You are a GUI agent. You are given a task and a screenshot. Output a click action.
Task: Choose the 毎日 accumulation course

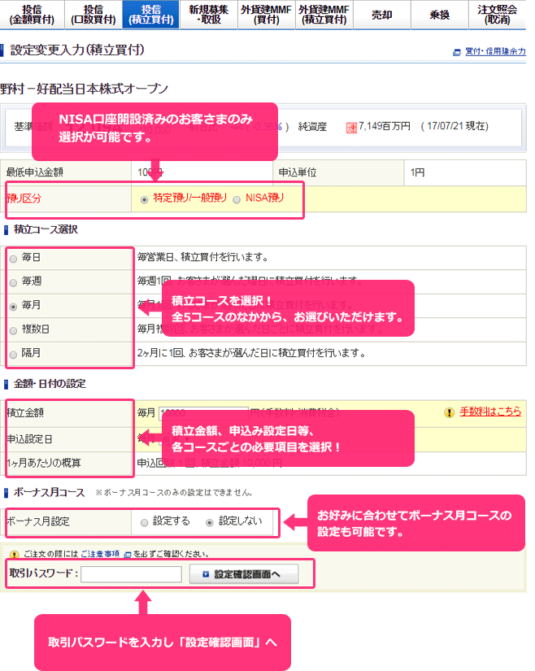(13, 259)
